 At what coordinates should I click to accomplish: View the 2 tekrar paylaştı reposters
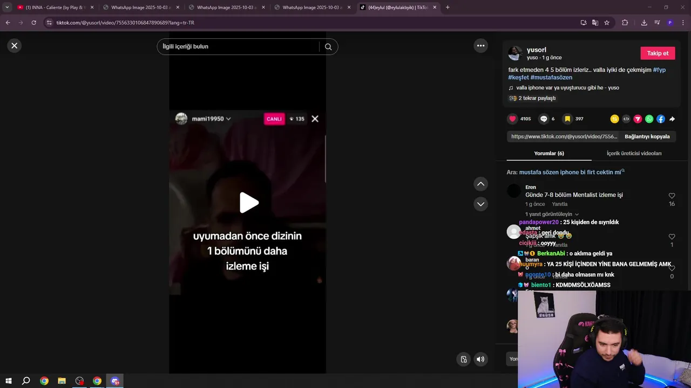point(537,99)
